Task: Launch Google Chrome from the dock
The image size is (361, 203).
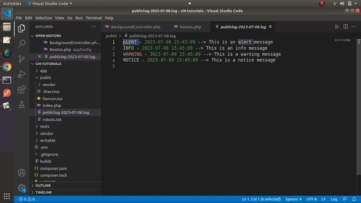Action: (x=7, y=67)
